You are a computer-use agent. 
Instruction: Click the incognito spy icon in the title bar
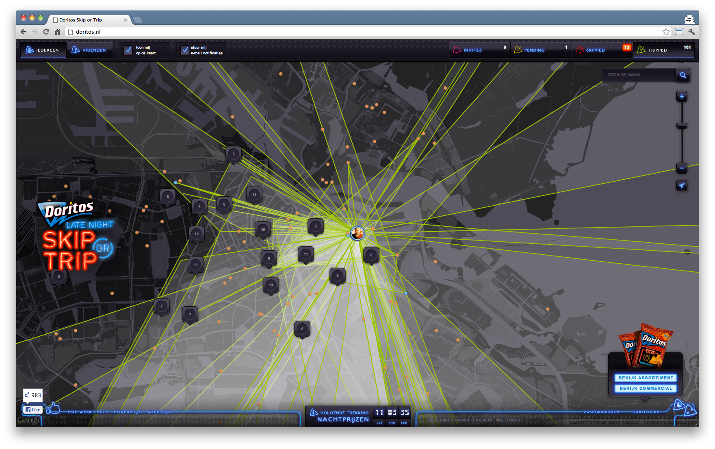pos(689,19)
